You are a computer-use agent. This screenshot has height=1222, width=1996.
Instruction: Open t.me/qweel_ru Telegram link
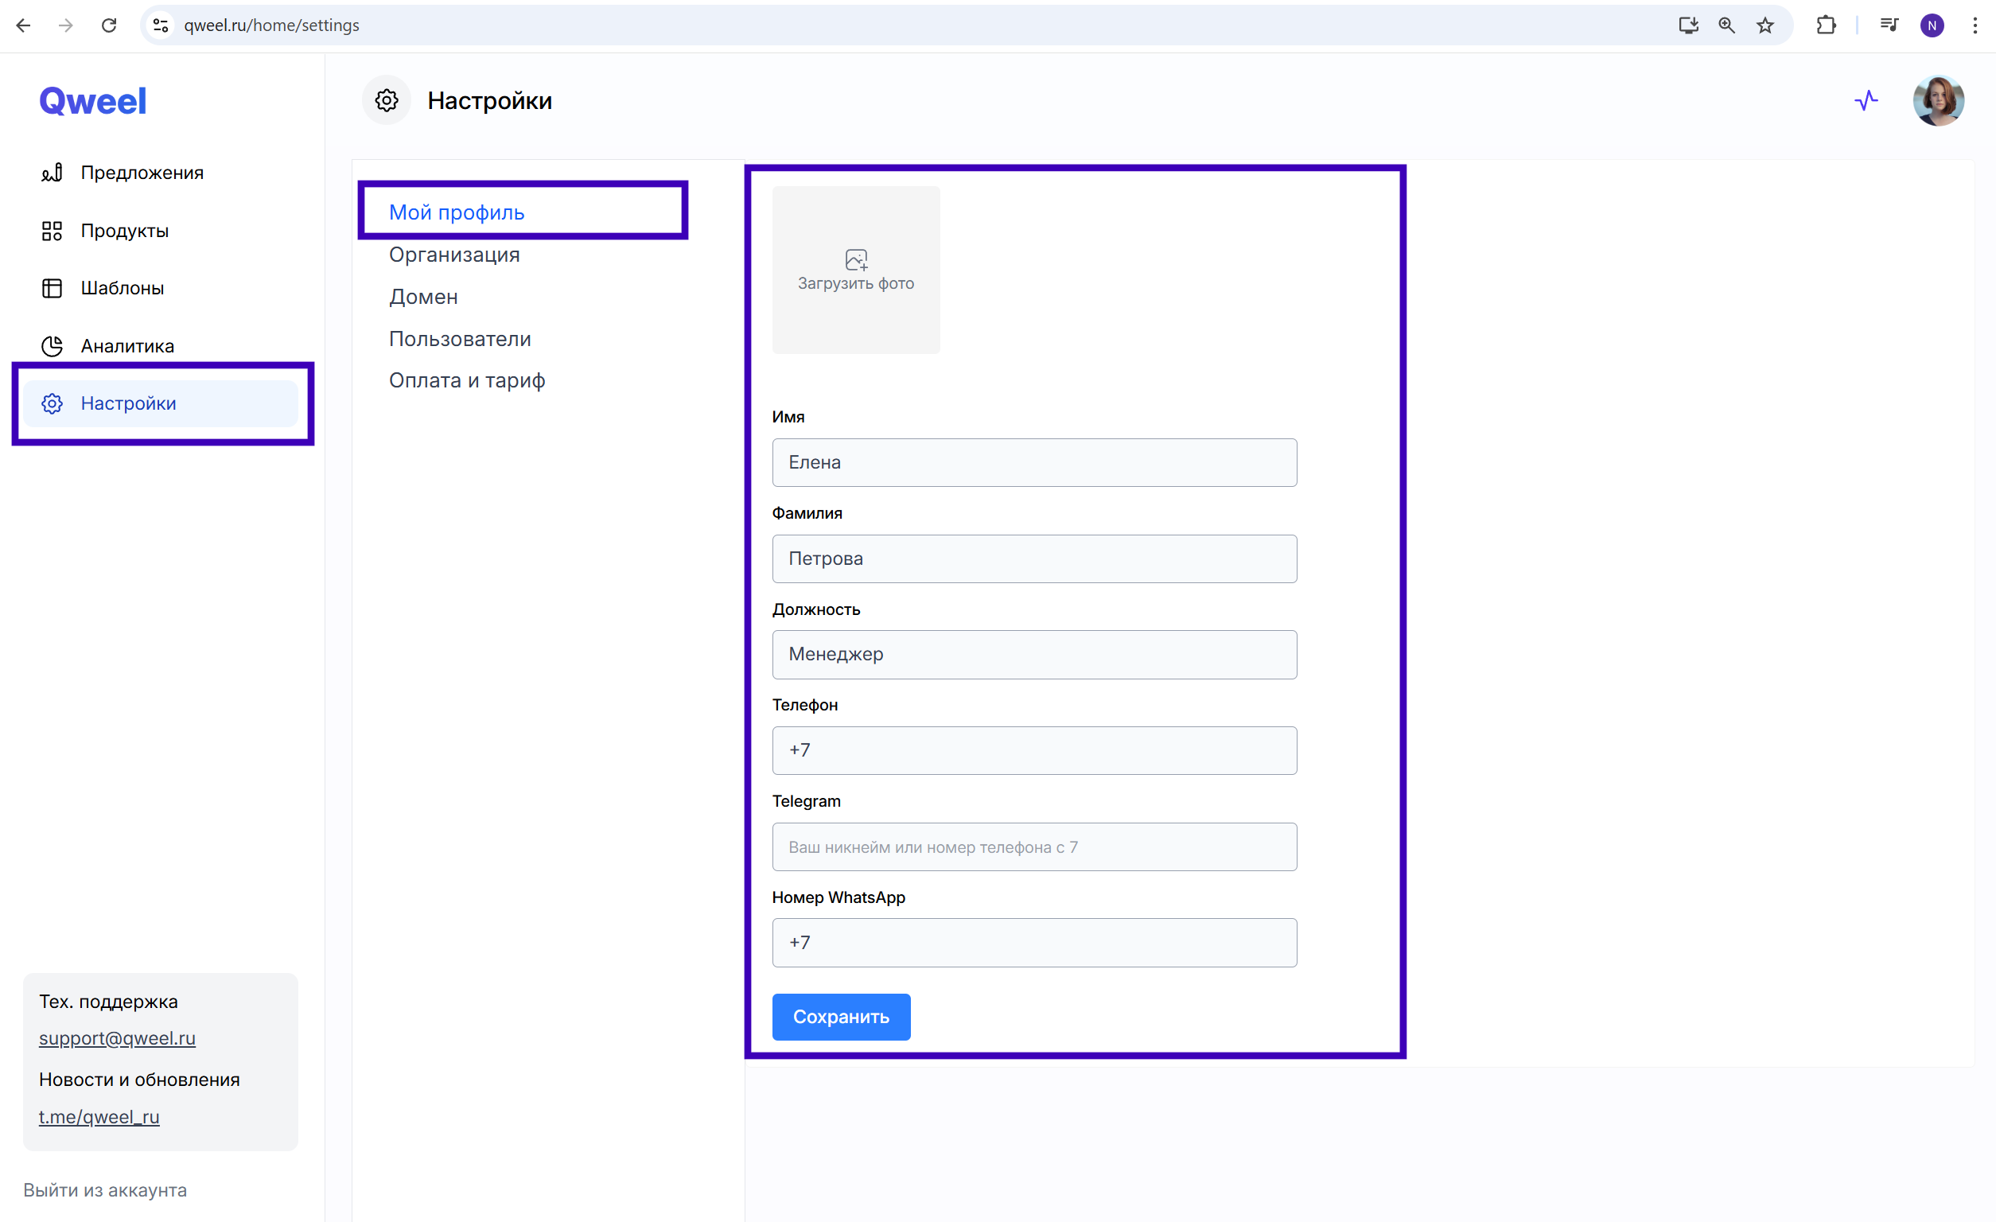point(99,1117)
